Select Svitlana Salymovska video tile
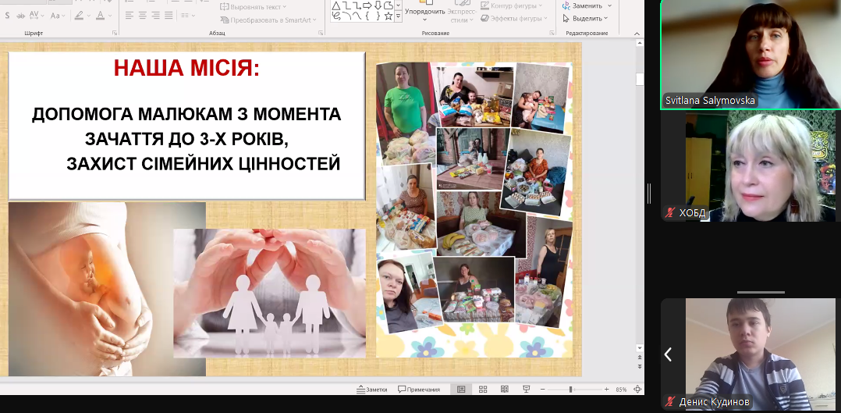The height and width of the screenshot is (413, 841). [751, 54]
